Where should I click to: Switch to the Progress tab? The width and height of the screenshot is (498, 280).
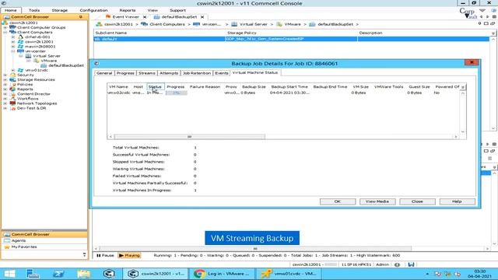(125, 73)
